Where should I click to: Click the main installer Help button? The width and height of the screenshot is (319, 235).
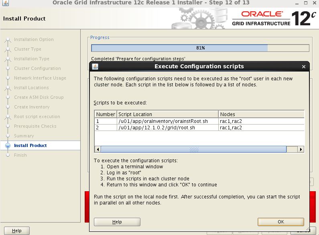[x=16, y=231]
